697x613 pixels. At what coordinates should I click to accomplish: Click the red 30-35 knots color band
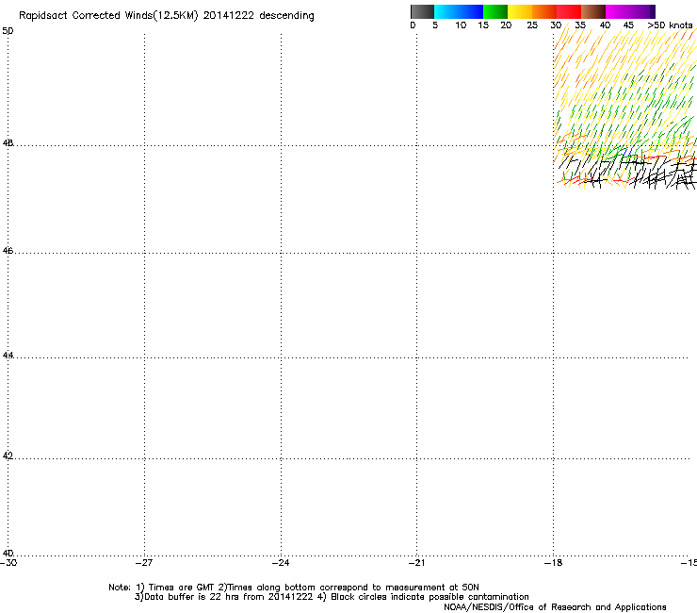(x=569, y=11)
